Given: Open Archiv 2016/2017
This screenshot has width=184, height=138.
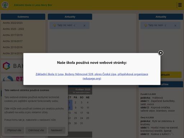Looking at the screenshot, I should click(x=13, y=41).
